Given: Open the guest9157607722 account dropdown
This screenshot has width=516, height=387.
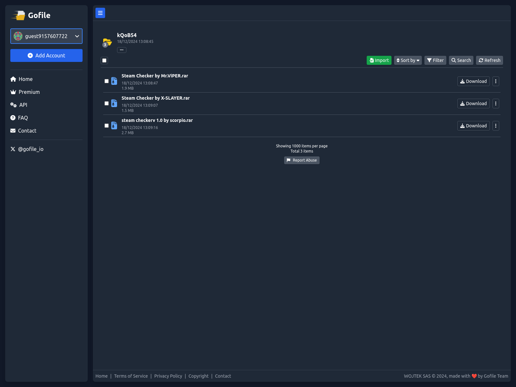Looking at the screenshot, I should [x=46, y=36].
